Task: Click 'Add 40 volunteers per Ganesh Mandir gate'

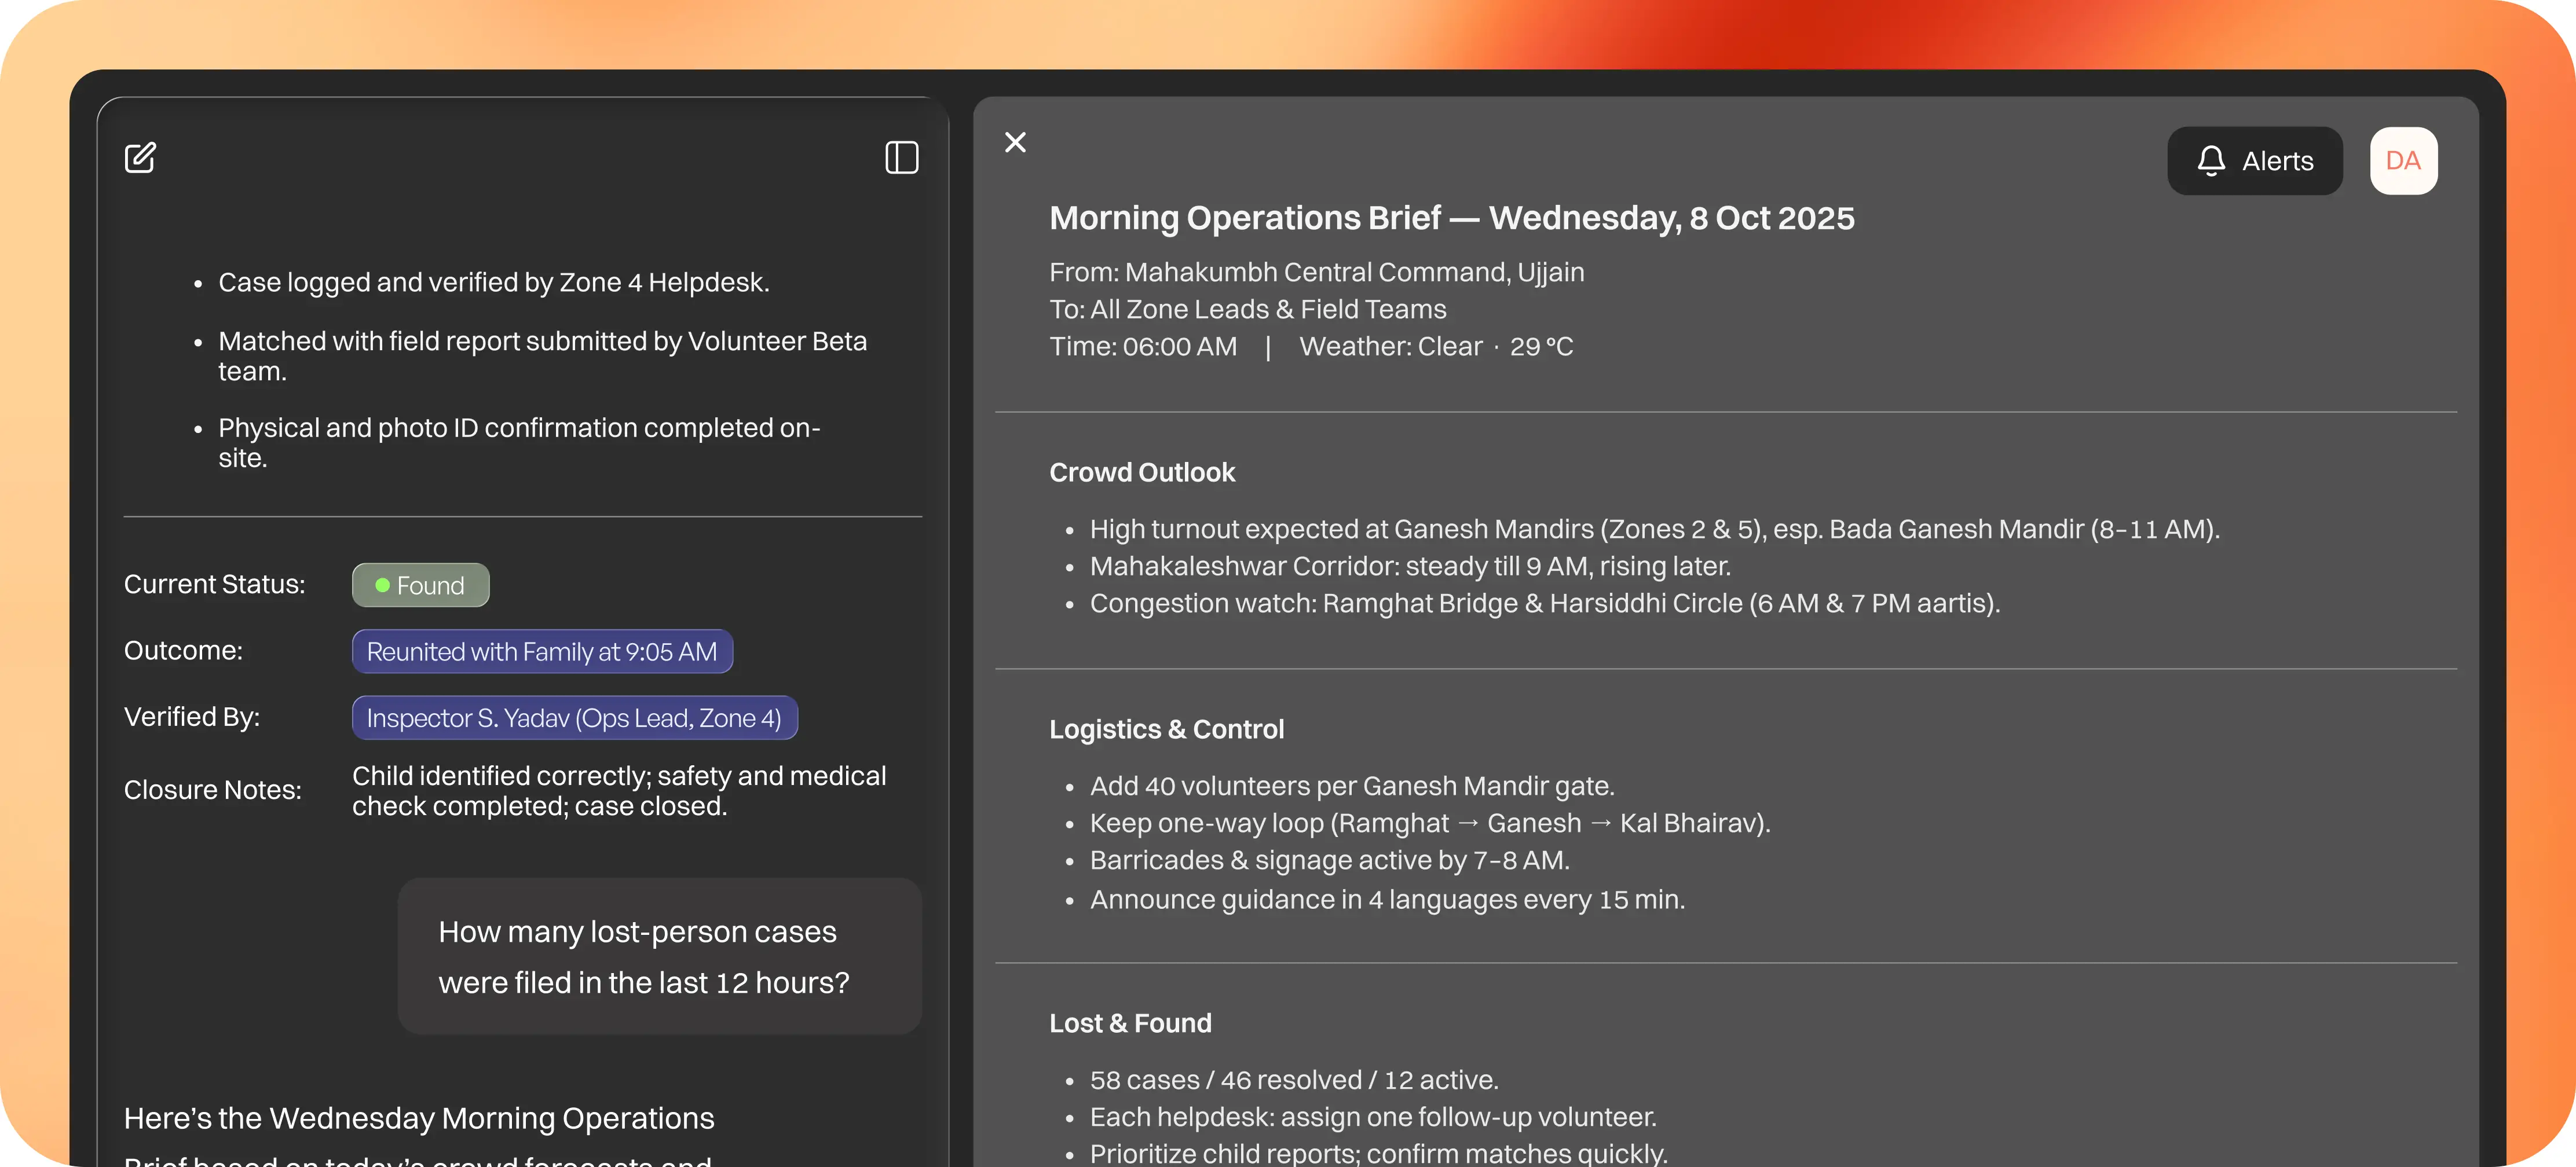Action: (x=1351, y=786)
